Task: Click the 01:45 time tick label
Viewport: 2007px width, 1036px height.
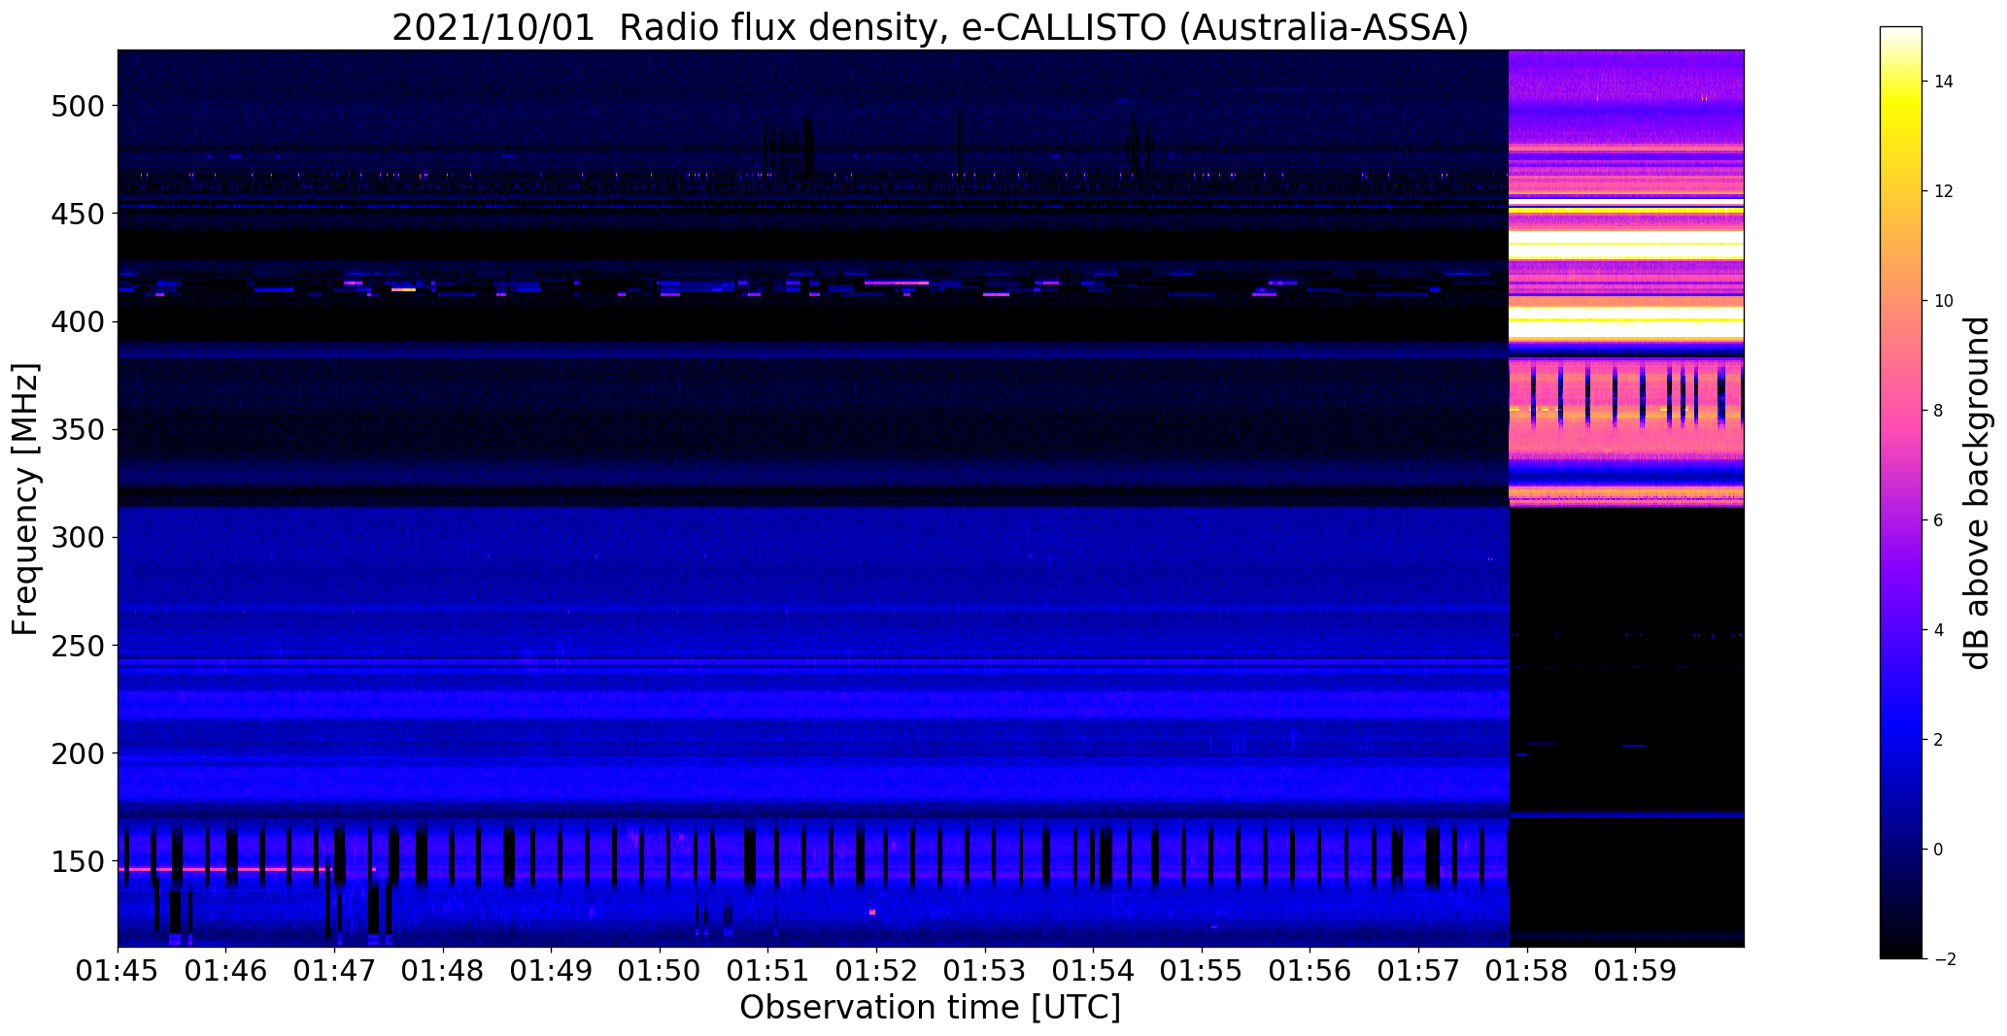Action: pos(118,971)
